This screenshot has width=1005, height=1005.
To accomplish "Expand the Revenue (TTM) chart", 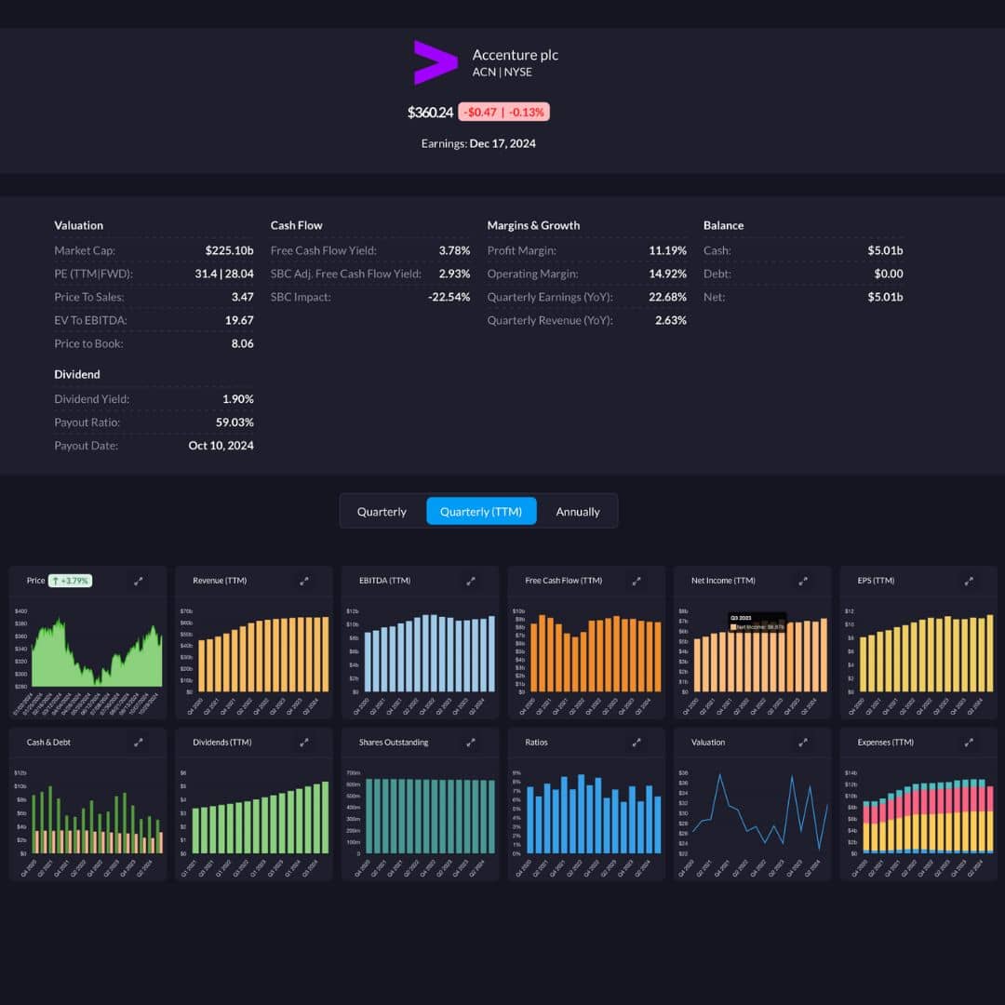I will coord(303,581).
